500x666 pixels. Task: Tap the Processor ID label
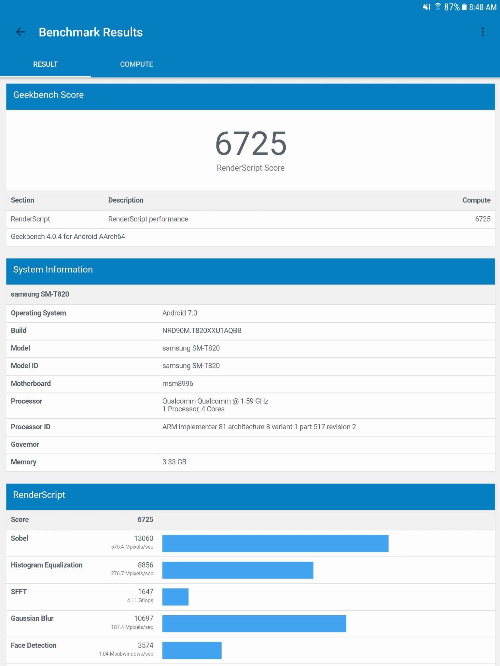tap(31, 427)
